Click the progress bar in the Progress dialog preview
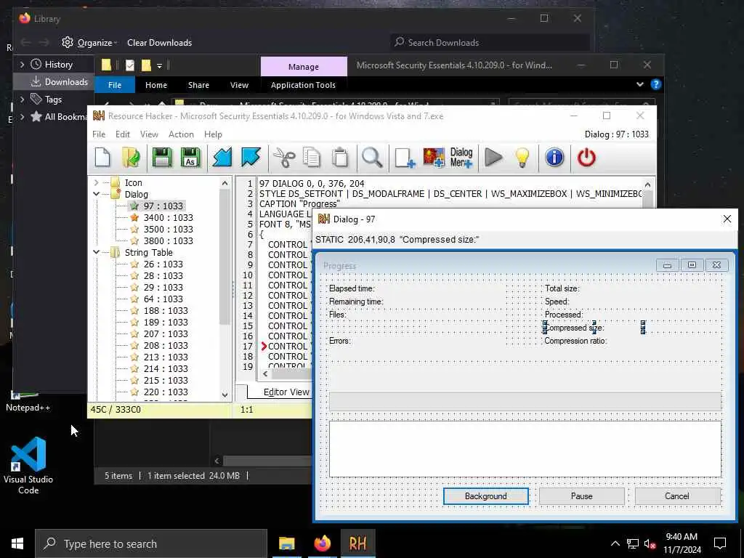 pyautogui.click(x=525, y=401)
